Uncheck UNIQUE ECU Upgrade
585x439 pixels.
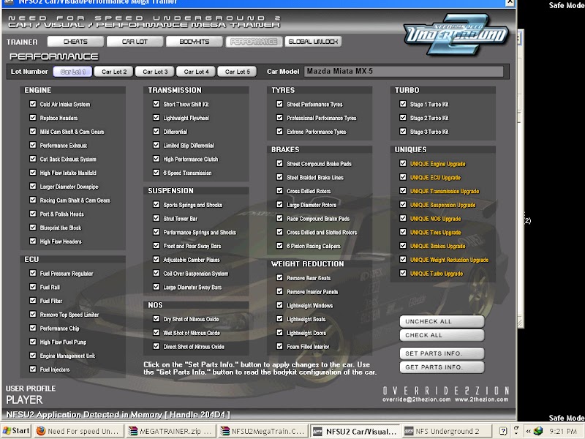click(x=403, y=177)
